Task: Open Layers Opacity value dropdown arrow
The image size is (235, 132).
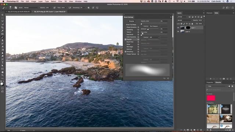Action: tap(204, 20)
